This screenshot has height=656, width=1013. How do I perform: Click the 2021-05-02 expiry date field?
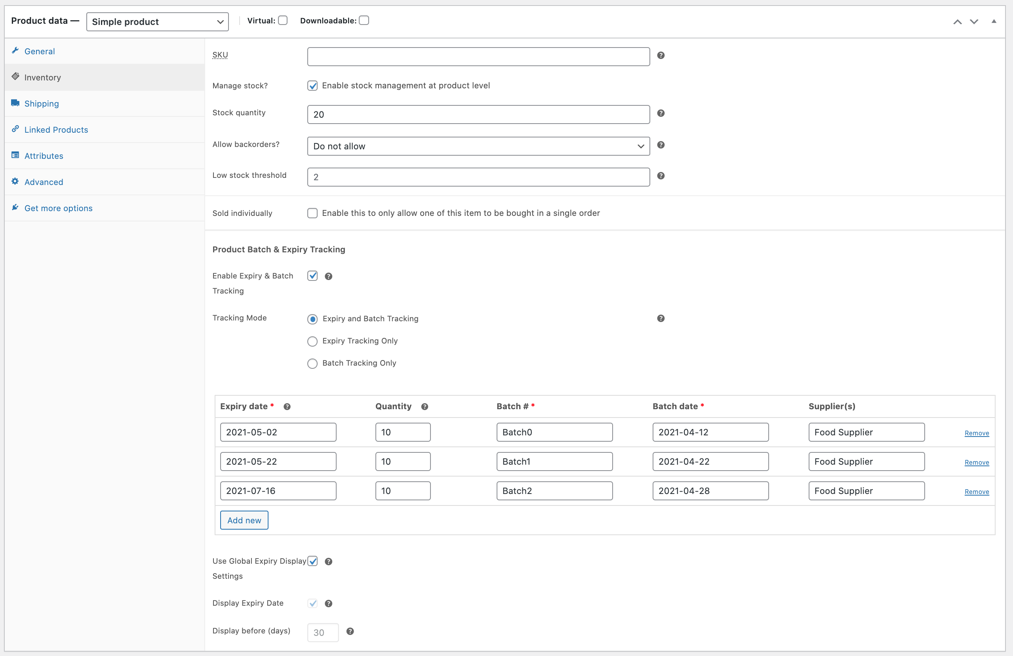278,432
